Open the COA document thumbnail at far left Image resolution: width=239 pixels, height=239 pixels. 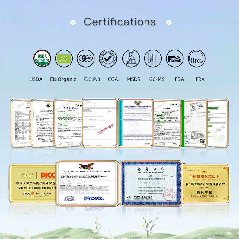tap(21, 123)
